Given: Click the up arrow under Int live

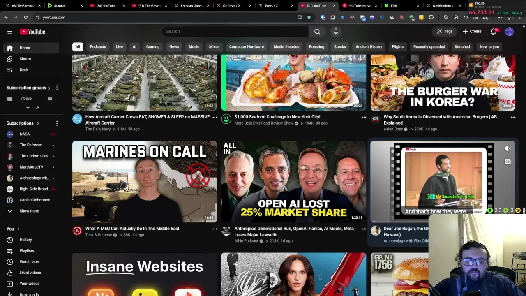Looking at the screenshot, I should [x=37, y=108].
